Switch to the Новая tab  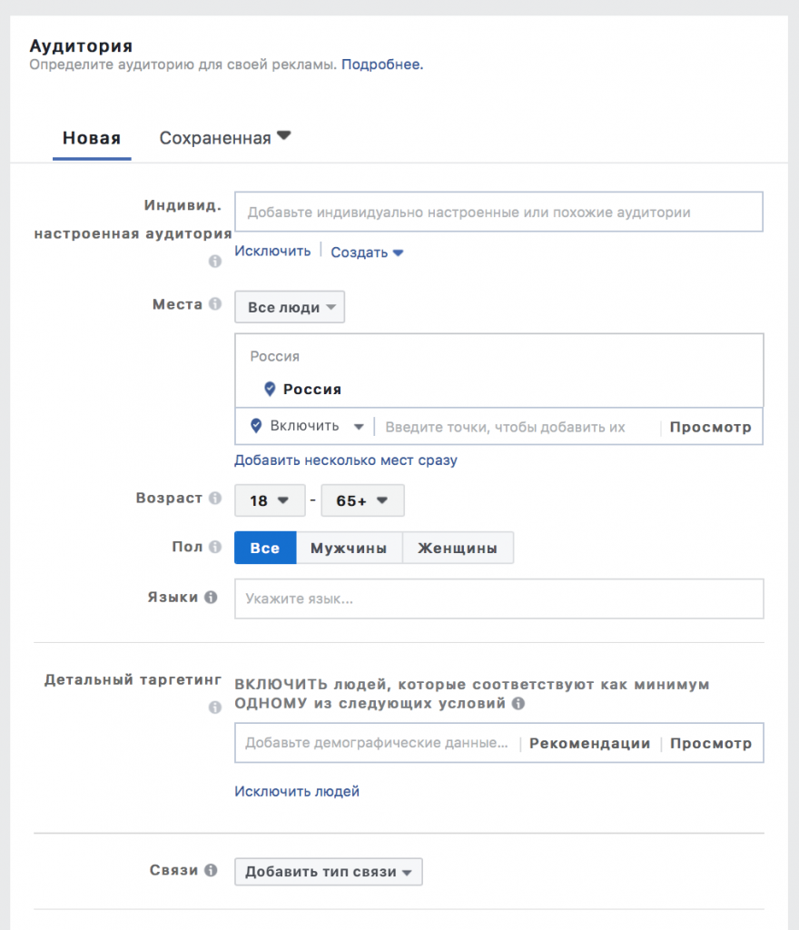tap(92, 138)
